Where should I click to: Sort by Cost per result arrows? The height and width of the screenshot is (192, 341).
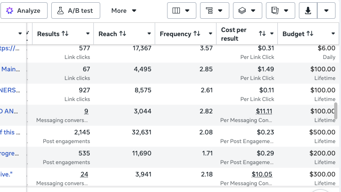coord(262,34)
